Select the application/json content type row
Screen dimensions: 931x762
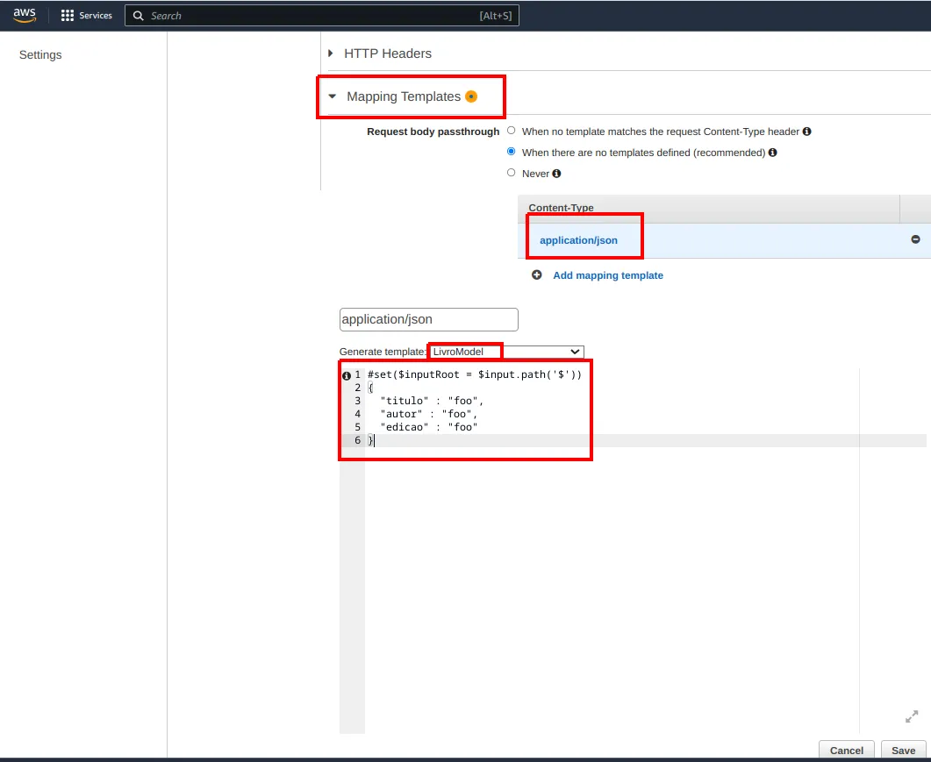coord(725,240)
